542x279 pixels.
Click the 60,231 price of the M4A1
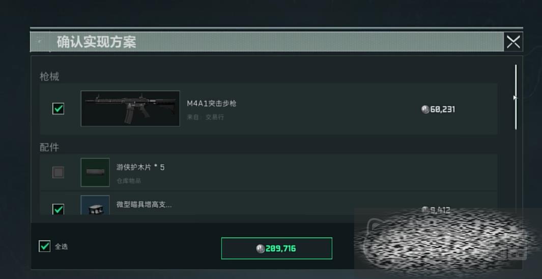(443, 109)
